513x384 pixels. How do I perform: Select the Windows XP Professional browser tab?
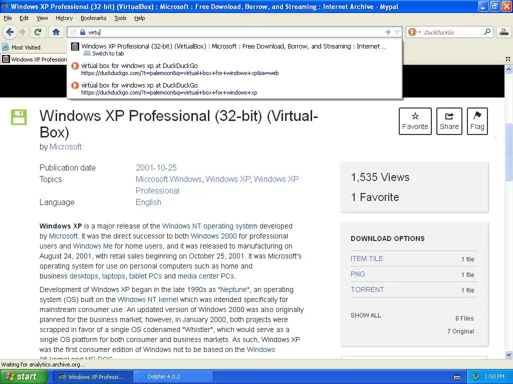pos(34,59)
